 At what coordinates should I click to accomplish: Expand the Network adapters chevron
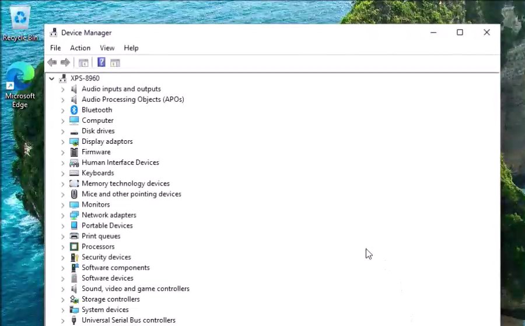[x=62, y=215]
